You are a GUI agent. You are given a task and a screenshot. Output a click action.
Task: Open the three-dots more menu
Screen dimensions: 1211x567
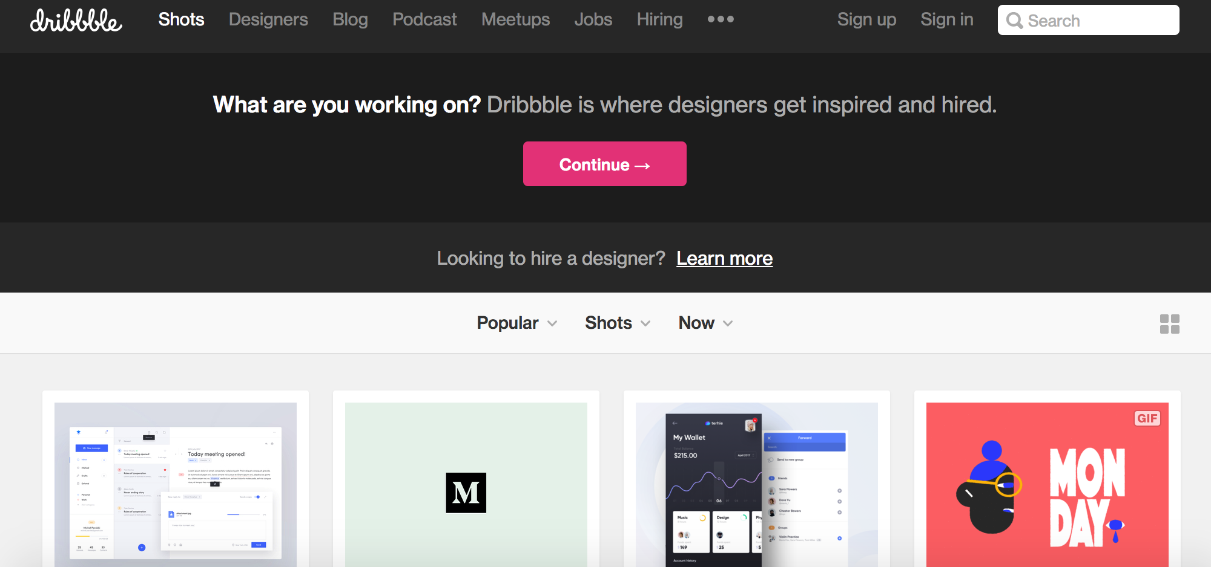[721, 19]
